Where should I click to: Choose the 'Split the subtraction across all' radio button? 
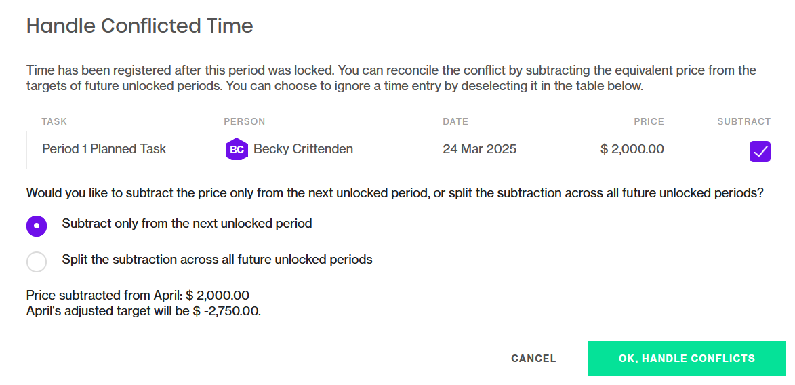point(37,262)
